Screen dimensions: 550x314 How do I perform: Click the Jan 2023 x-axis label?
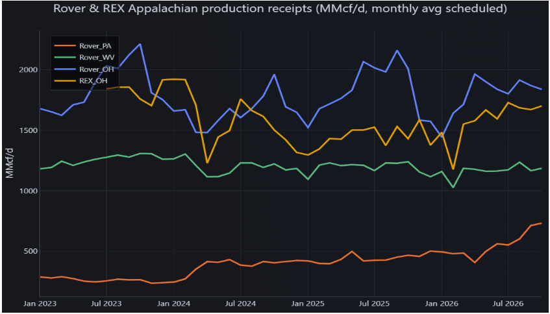pyautogui.click(x=39, y=303)
